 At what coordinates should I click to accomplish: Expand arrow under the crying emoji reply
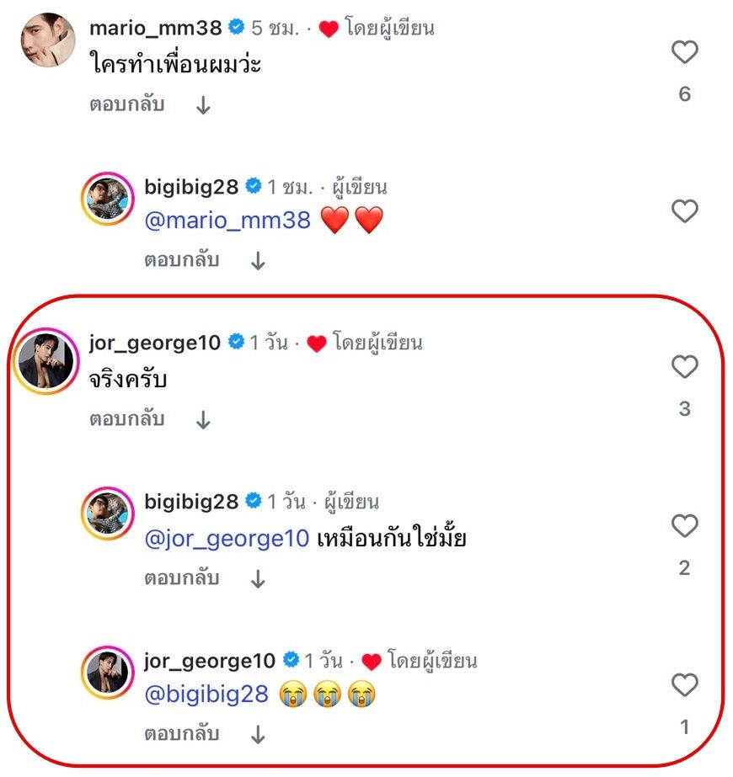(x=258, y=734)
